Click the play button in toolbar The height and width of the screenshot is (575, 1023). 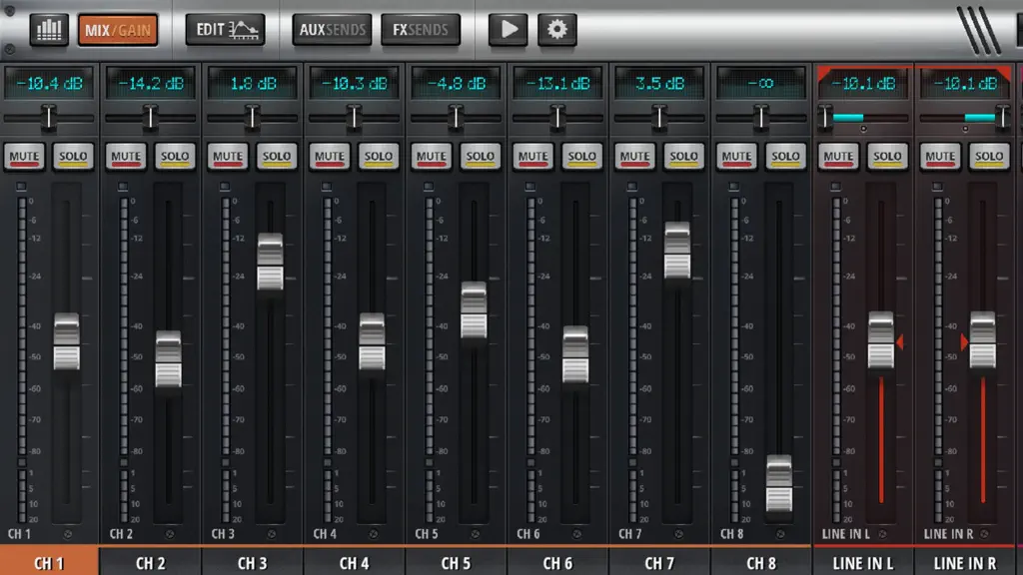pyautogui.click(x=508, y=30)
